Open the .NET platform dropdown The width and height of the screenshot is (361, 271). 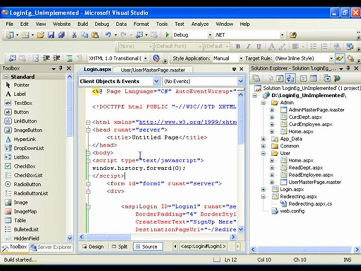(x=282, y=35)
